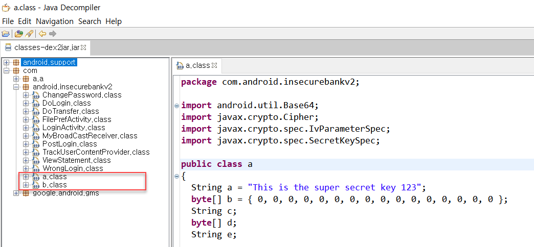
Task: Select DoTransfer.class in the tree
Action: point(71,111)
